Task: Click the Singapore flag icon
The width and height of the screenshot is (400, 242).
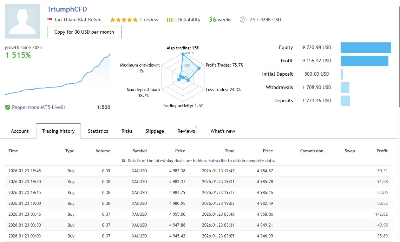Action: (50, 20)
